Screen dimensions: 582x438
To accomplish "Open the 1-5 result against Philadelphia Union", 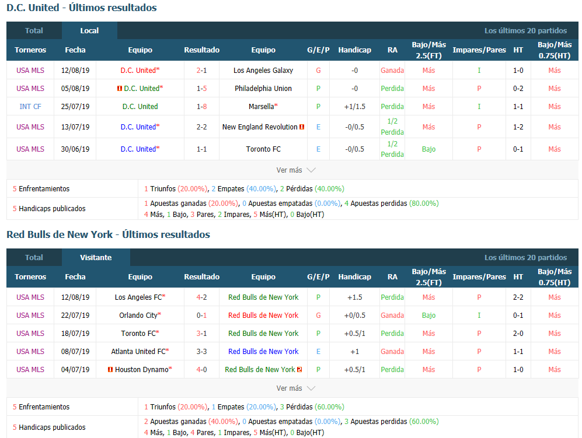I will tap(201, 89).
